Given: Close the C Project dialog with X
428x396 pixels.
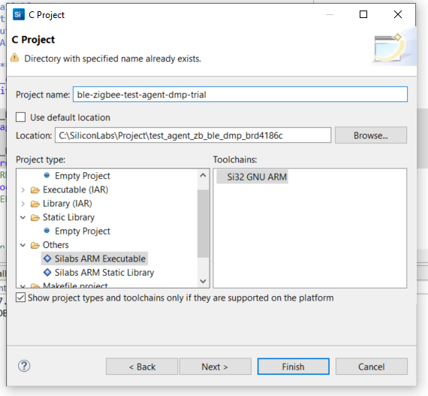Looking at the screenshot, I should tap(398, 14).
